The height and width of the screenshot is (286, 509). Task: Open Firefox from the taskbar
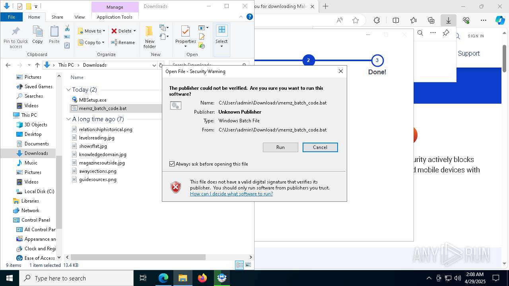click(202, 278)
